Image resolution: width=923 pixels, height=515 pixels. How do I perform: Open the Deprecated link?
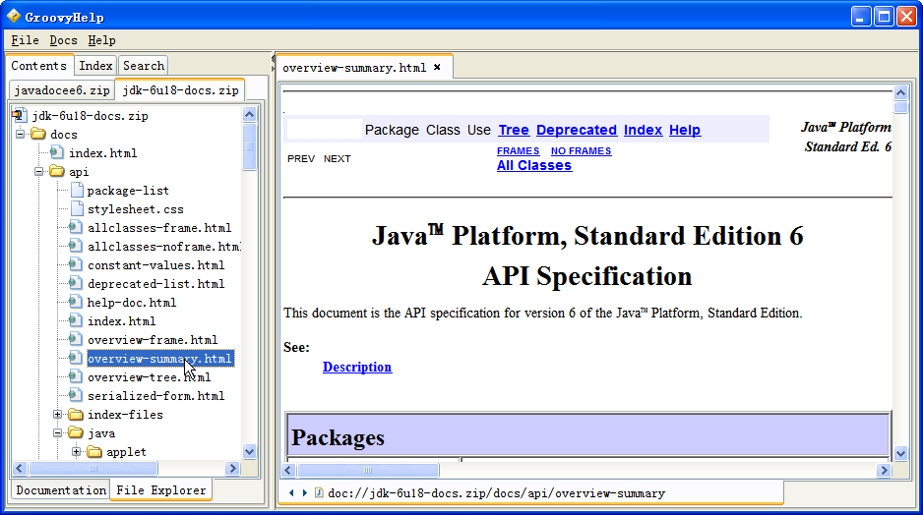click(577, 130)
